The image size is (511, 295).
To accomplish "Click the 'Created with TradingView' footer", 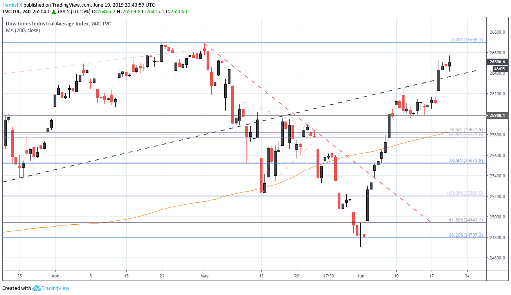I will 36,288.
